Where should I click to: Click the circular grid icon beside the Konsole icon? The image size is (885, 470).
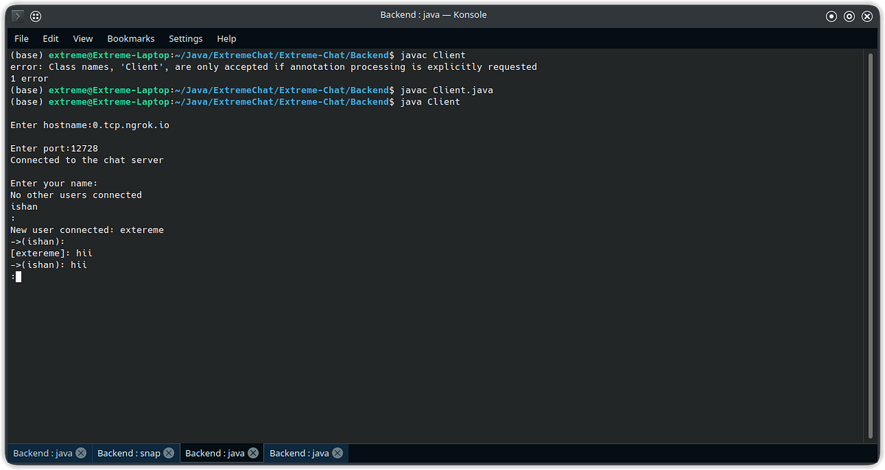coord(35,15)
